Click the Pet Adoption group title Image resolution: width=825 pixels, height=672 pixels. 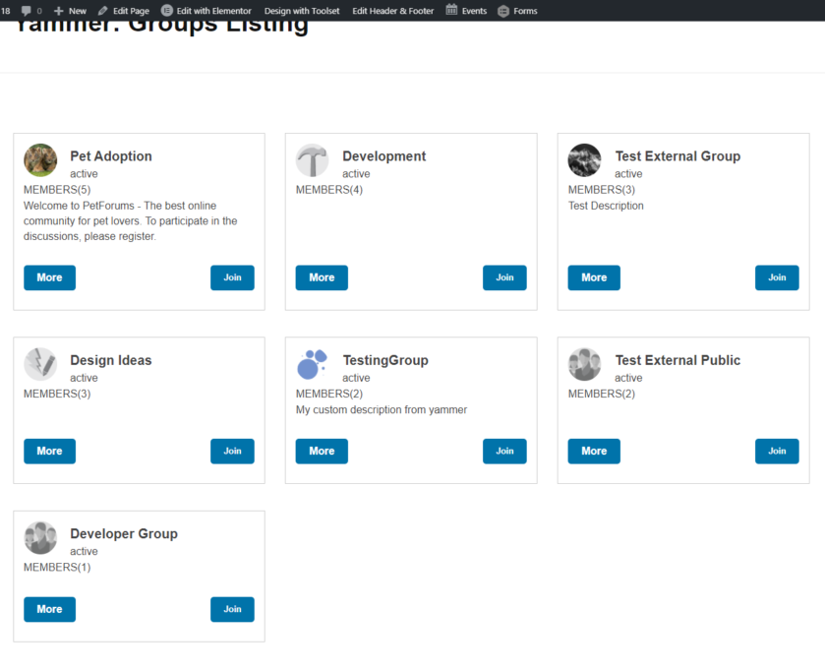click(x=111, y=156)
